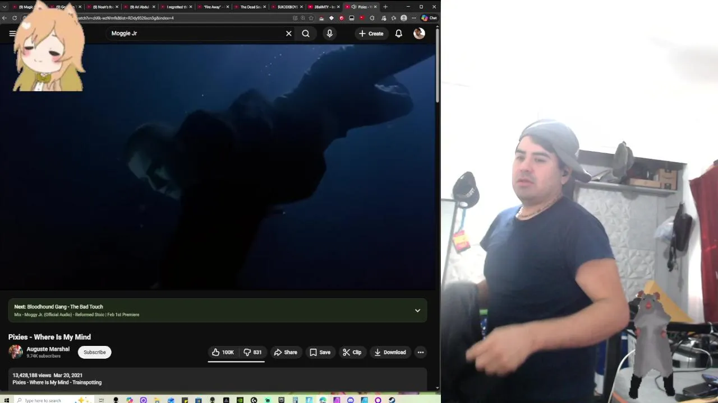The height and width of the screenshot is (403, 718).
Task: Open the Create upload menu
Action: click(371, 34)
